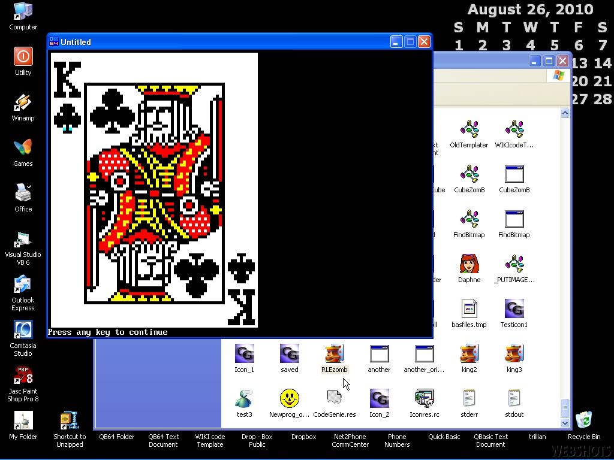Click the QBasic Text Document label

point(490,440)
